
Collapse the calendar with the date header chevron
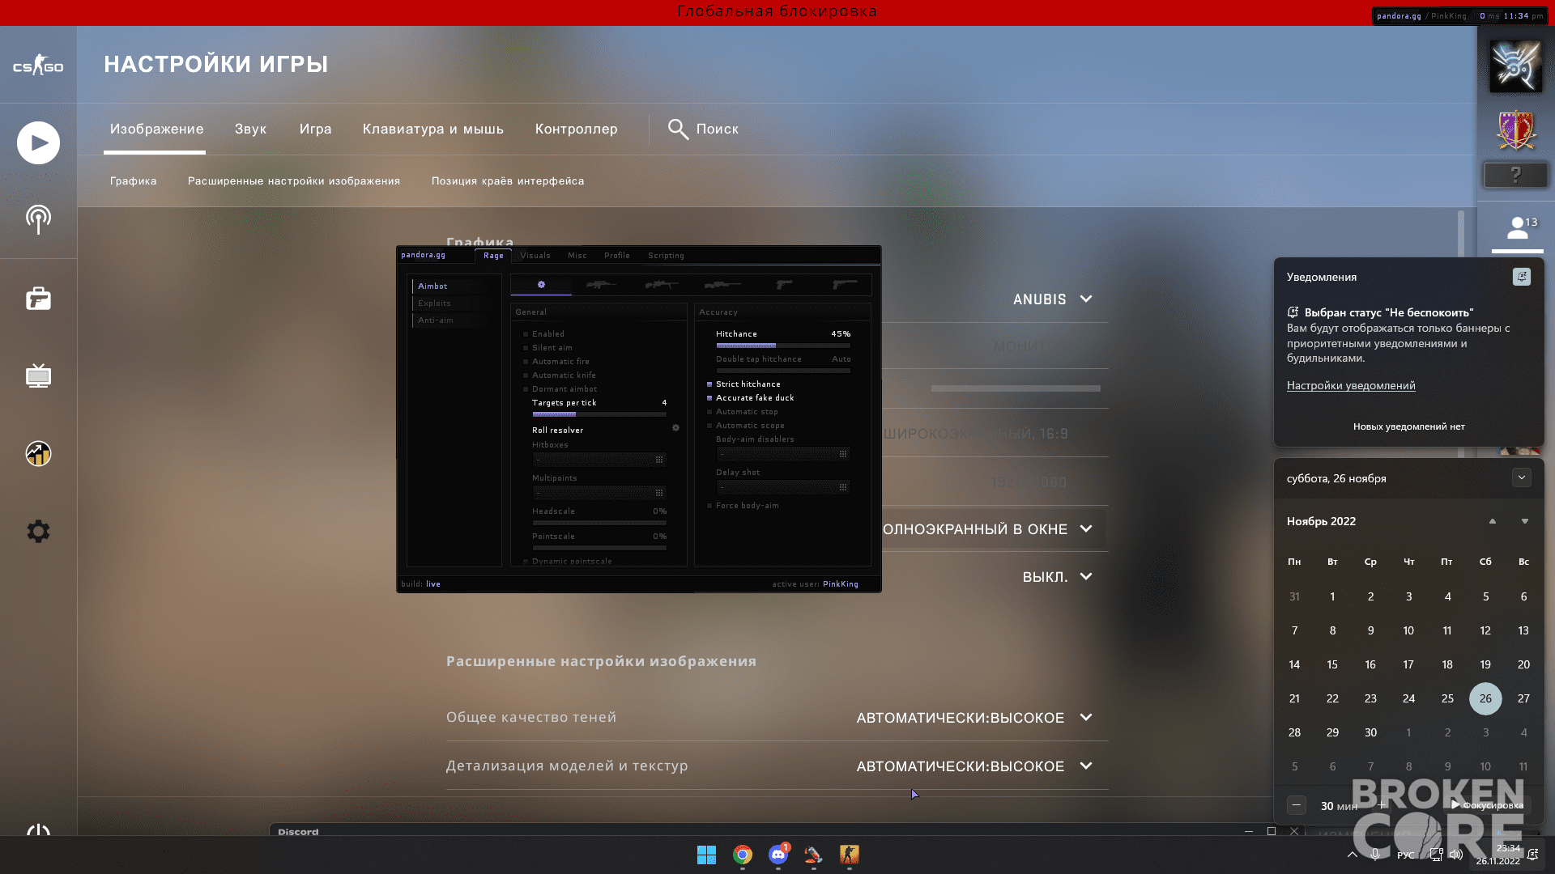1521,477
